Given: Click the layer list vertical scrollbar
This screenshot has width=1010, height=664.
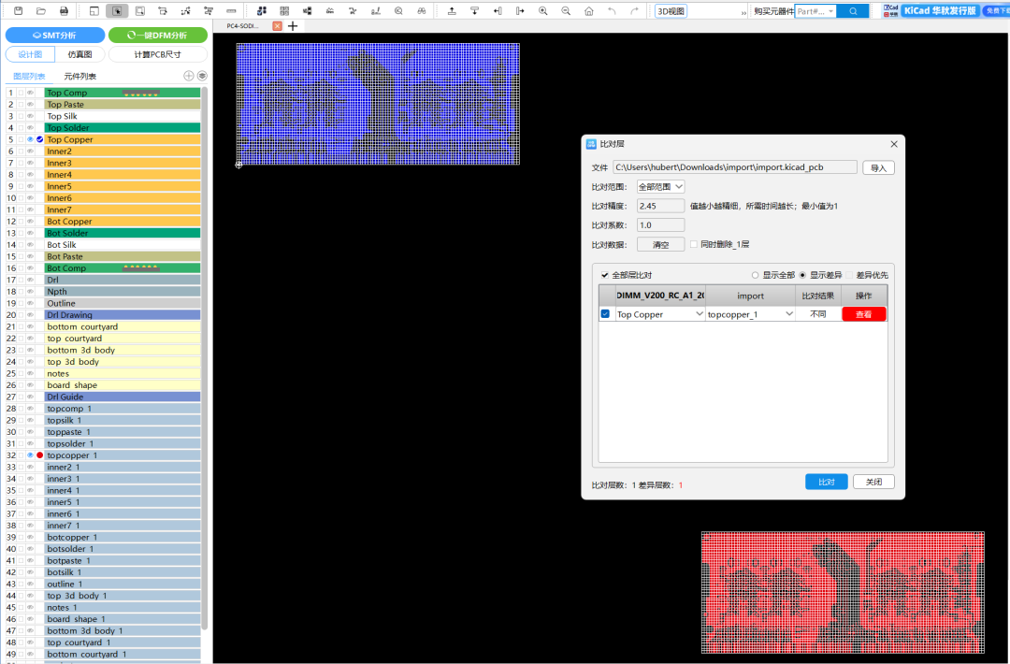Looking at the screenshot, I should [205, 357].
